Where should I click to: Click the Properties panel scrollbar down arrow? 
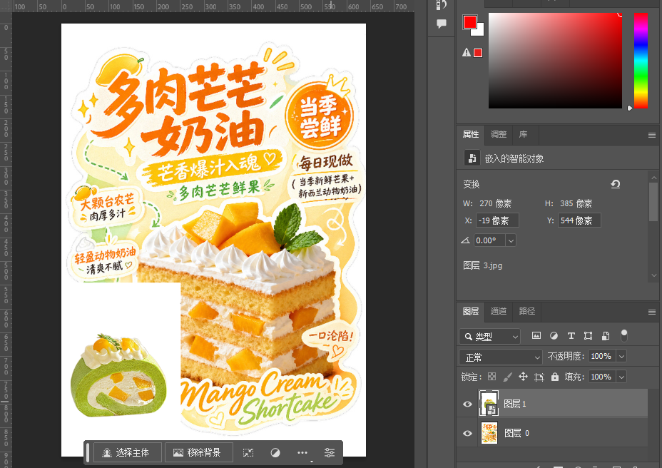(653, 275)
